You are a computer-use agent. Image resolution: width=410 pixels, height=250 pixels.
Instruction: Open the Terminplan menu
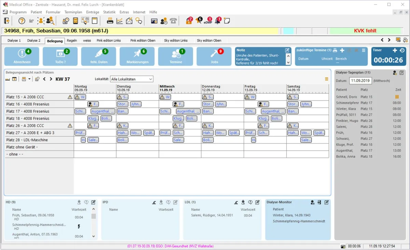73,12
